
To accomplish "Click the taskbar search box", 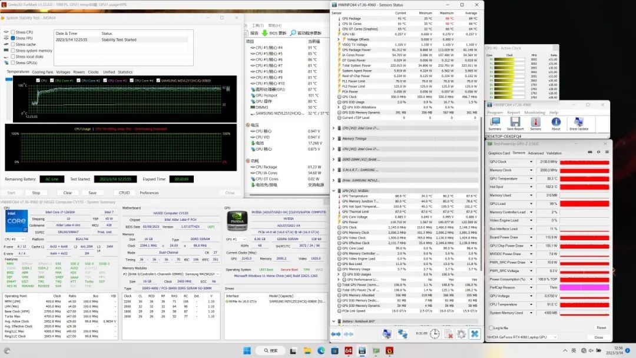I will point(270,351).
